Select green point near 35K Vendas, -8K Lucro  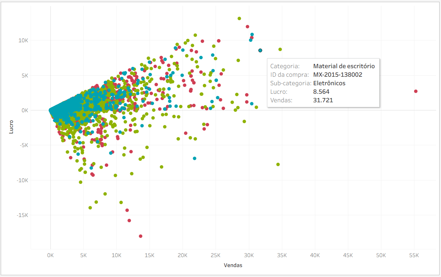(278, 164)
